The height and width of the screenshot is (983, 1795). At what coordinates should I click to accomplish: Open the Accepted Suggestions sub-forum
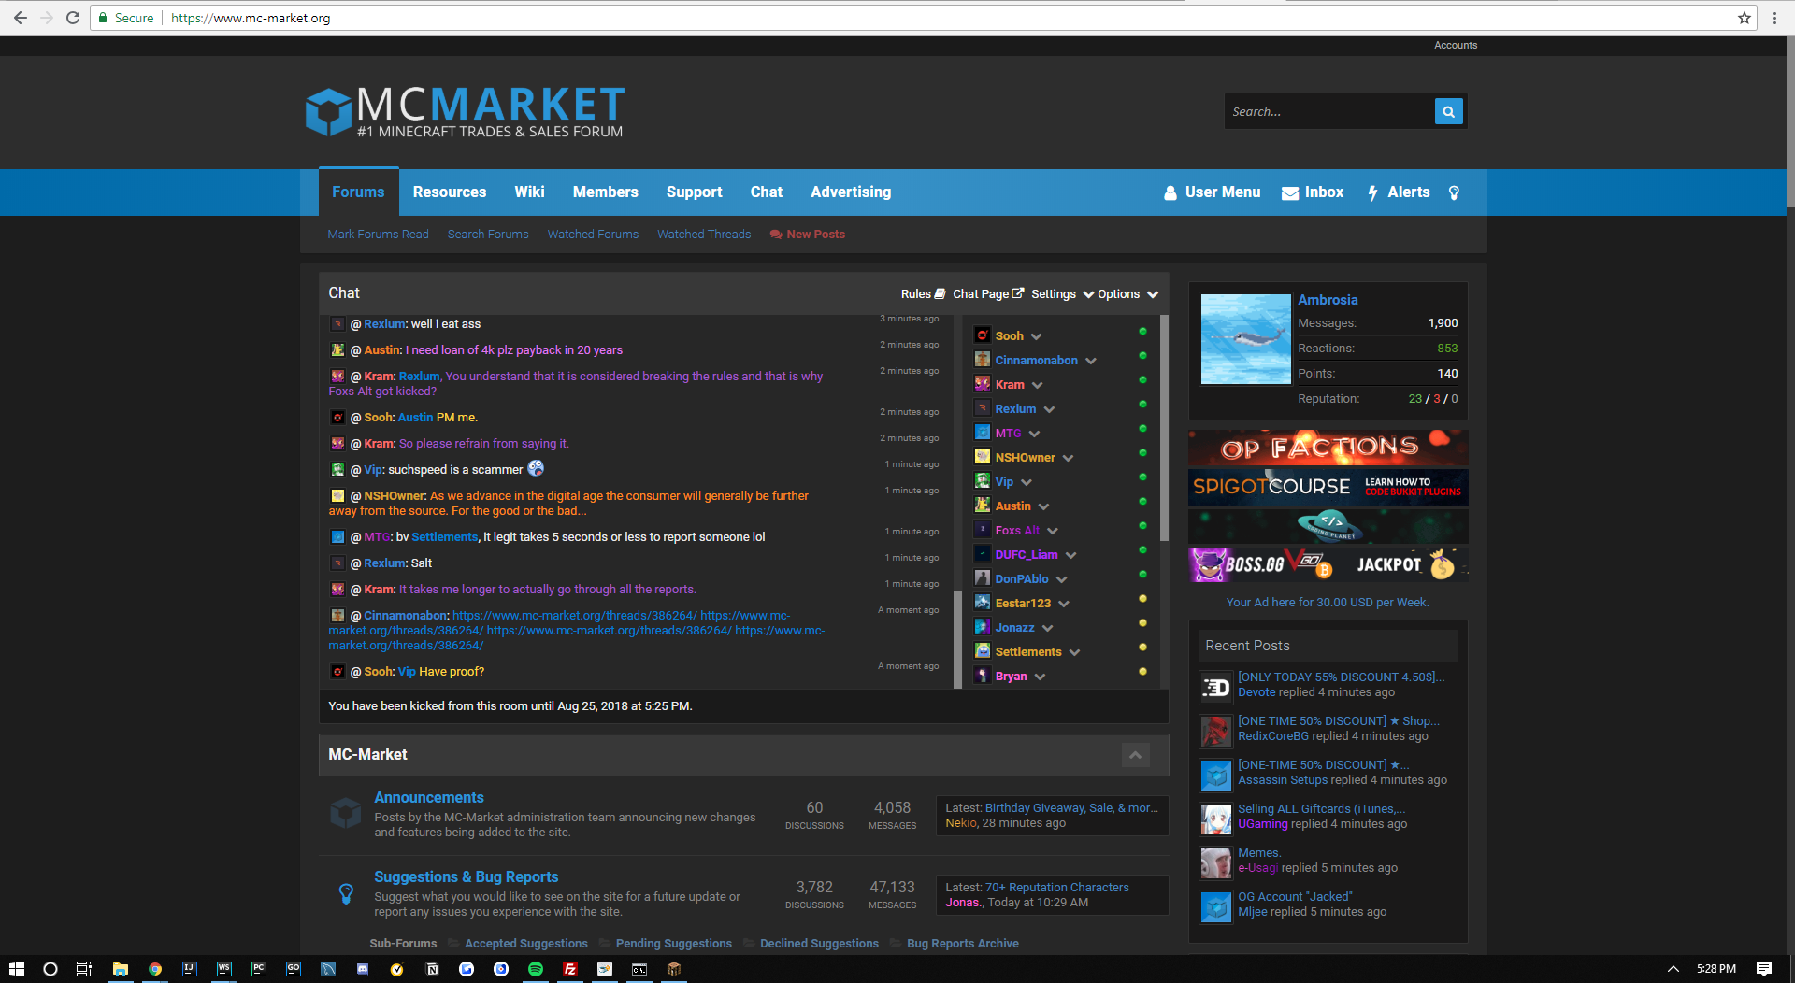tap(526, 944)
